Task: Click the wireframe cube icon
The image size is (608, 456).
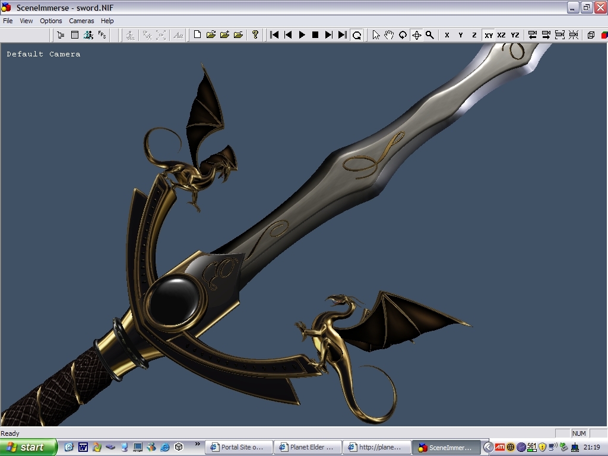Action: coord(591,35)
